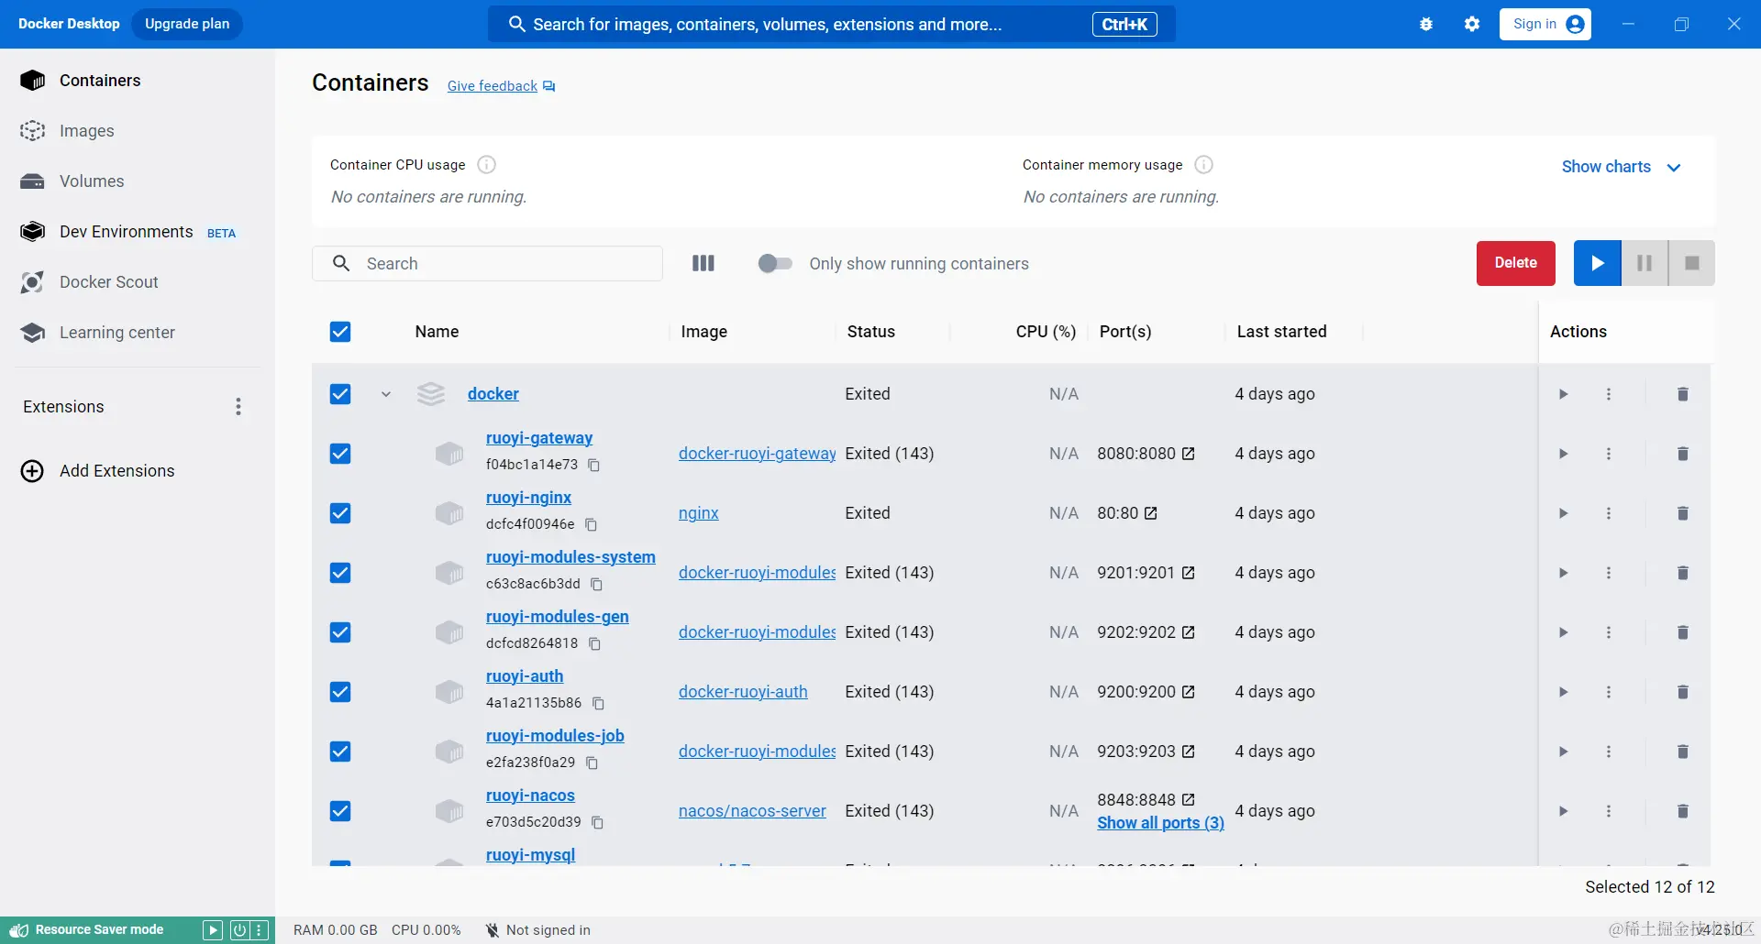
Task: Open more actions for ruoyi-modules-gen
Action: click(1609, 632)
